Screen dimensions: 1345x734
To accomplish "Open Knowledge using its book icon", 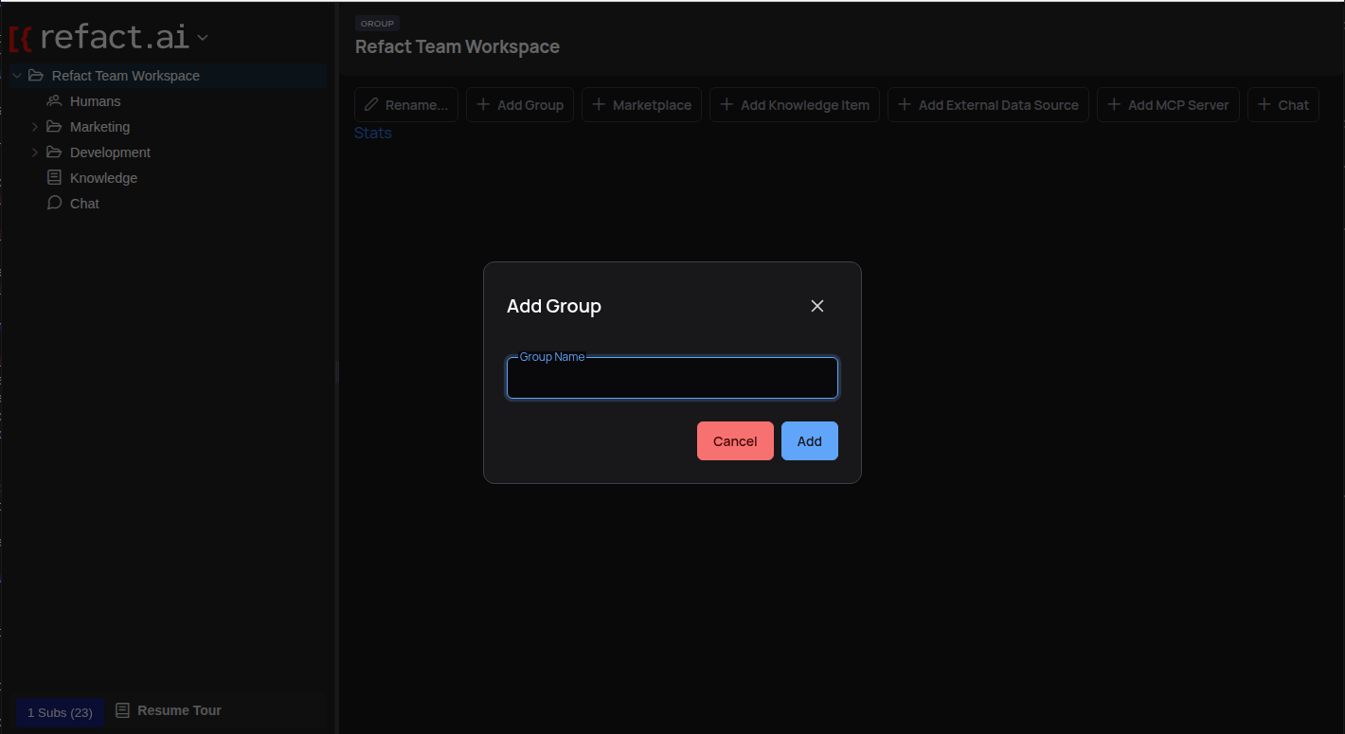I will [53, 177].
